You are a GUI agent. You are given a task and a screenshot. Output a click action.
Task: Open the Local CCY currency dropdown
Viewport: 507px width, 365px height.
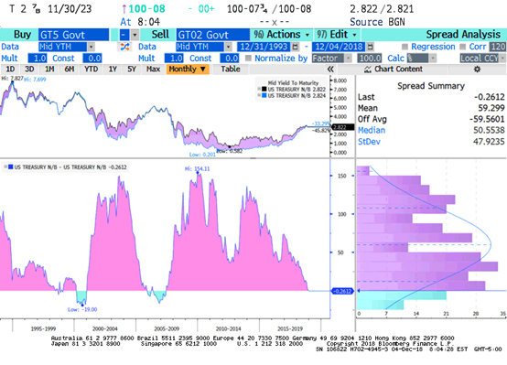502,59
